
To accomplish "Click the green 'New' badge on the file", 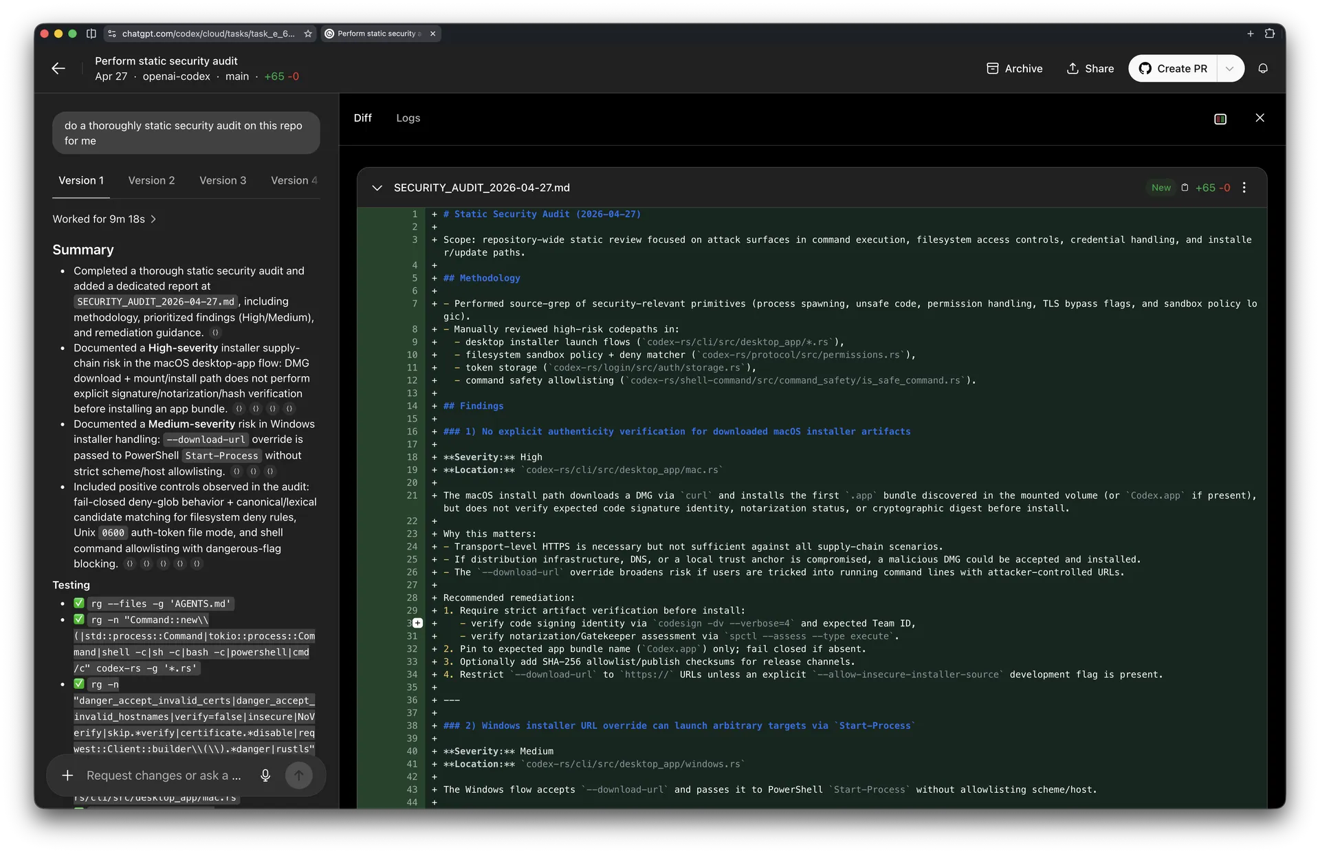I will 1161,188.
